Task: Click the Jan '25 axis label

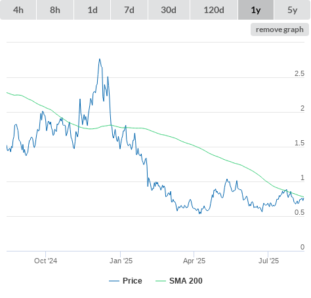Action: [121, 261]
